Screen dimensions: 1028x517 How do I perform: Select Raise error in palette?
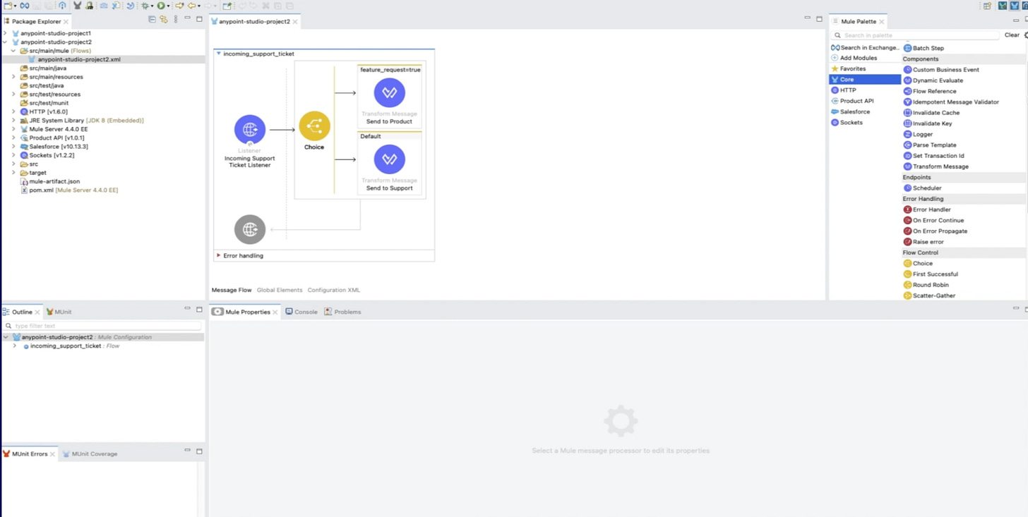(x=928, y=242)
